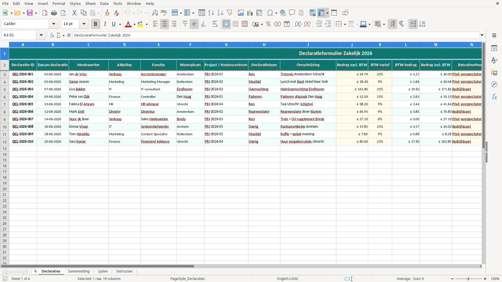Viewport: 502px width, 282px height.
Task: Click the Export as PDF icon
Action: pos(45,13)
